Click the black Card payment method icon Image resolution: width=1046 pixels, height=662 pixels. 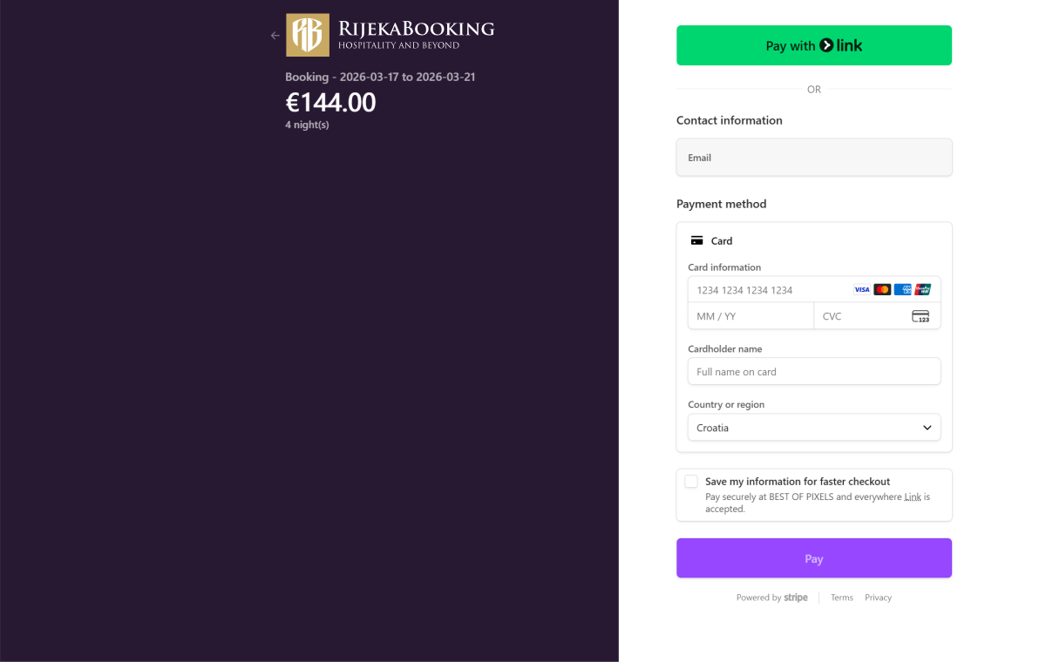(697, 241)
